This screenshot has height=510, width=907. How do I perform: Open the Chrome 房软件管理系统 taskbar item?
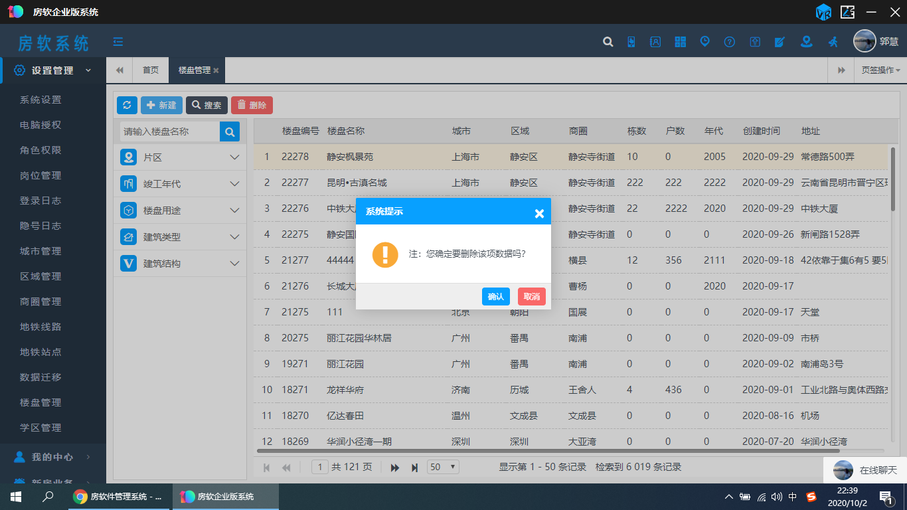(x=119, y=497)
